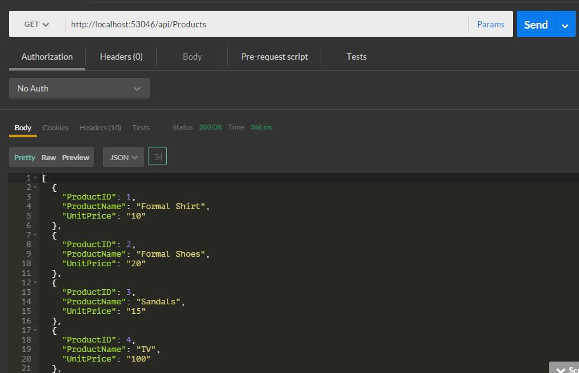The width and height of the screenshot is (579, 373).
Task: Open the Pre-request script tab
Action: pos(274,57)
